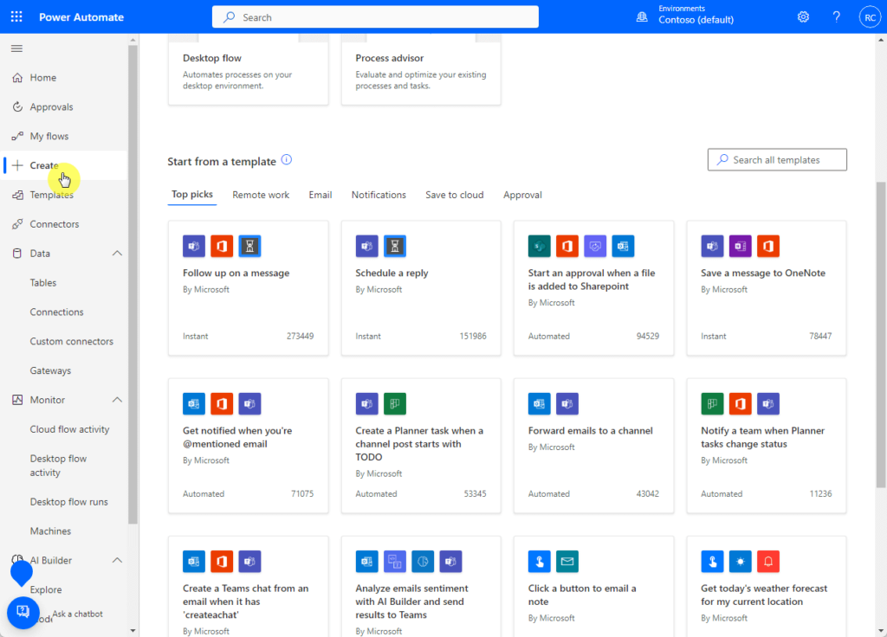Open the Get notified when you're @mentioned template
This screenshot has height=637, width=887.
(249, 446)
